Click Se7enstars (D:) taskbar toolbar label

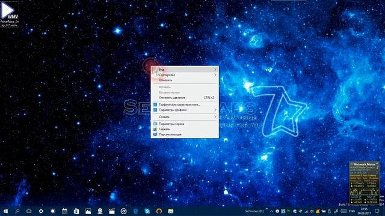(254, 211)
